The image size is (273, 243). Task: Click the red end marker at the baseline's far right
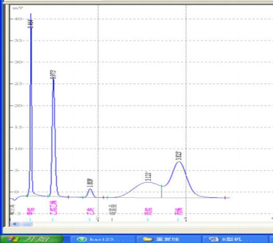click(225, 198)
